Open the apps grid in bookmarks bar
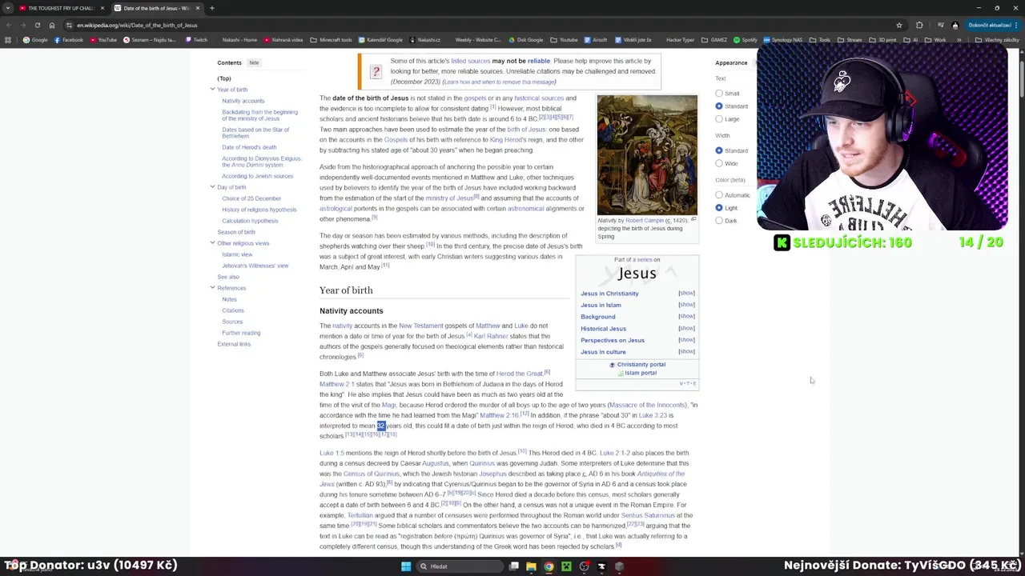This screenshot has width=1025, height=576. 8,40
